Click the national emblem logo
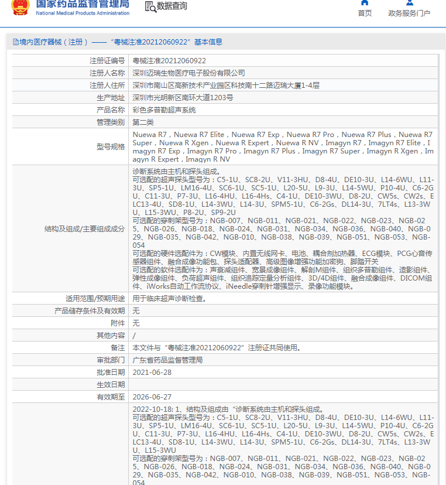Screen dimensions: 446x485 [20, 7]
